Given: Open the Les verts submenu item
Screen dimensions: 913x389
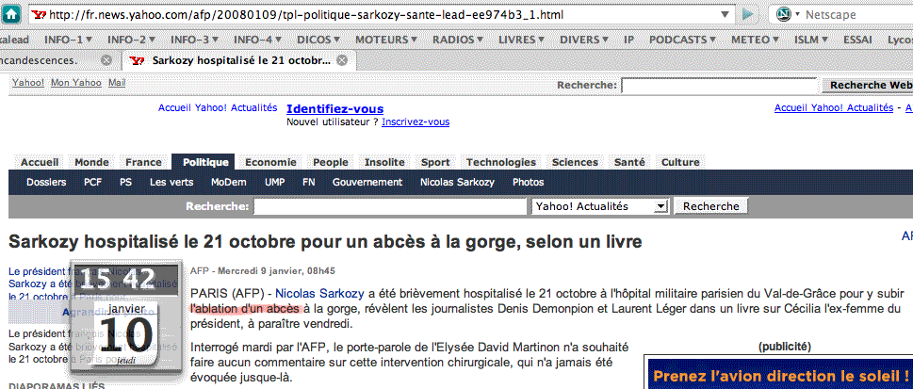Looking at the screenshot, I should click(171, 183).
